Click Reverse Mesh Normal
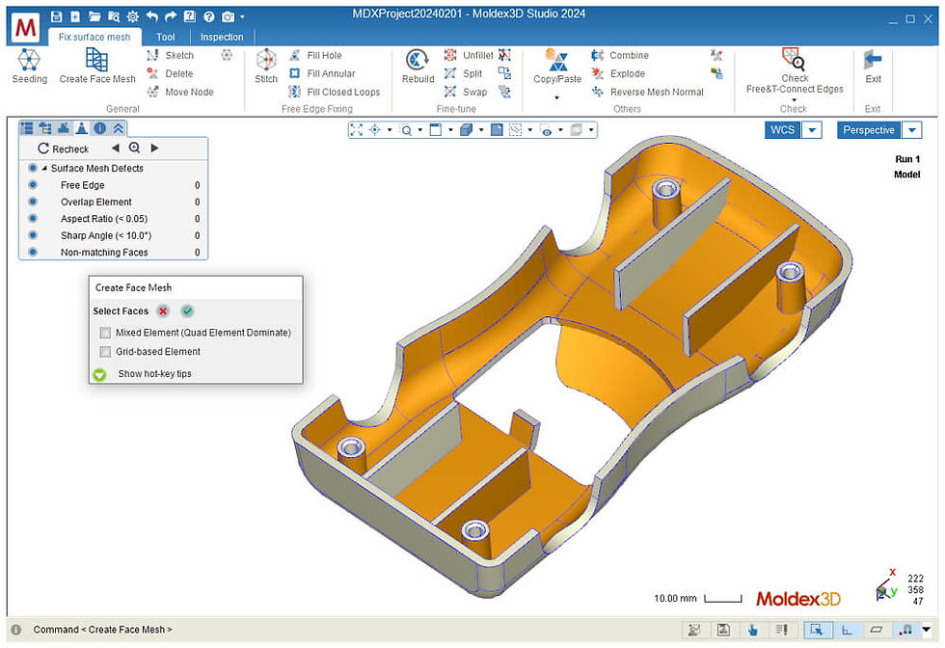The image size is (945, 648). pyautogui.click(x=647, y=92)
